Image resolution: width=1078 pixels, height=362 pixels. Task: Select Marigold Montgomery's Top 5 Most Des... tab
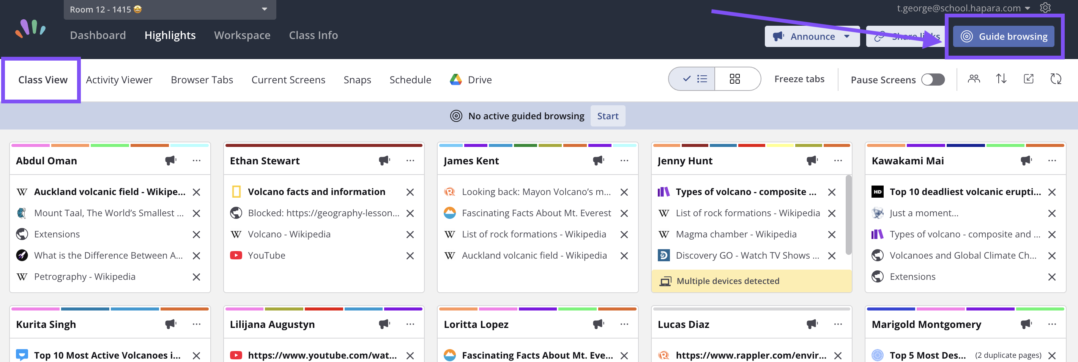pyautogui.click(x=927, y=355)
